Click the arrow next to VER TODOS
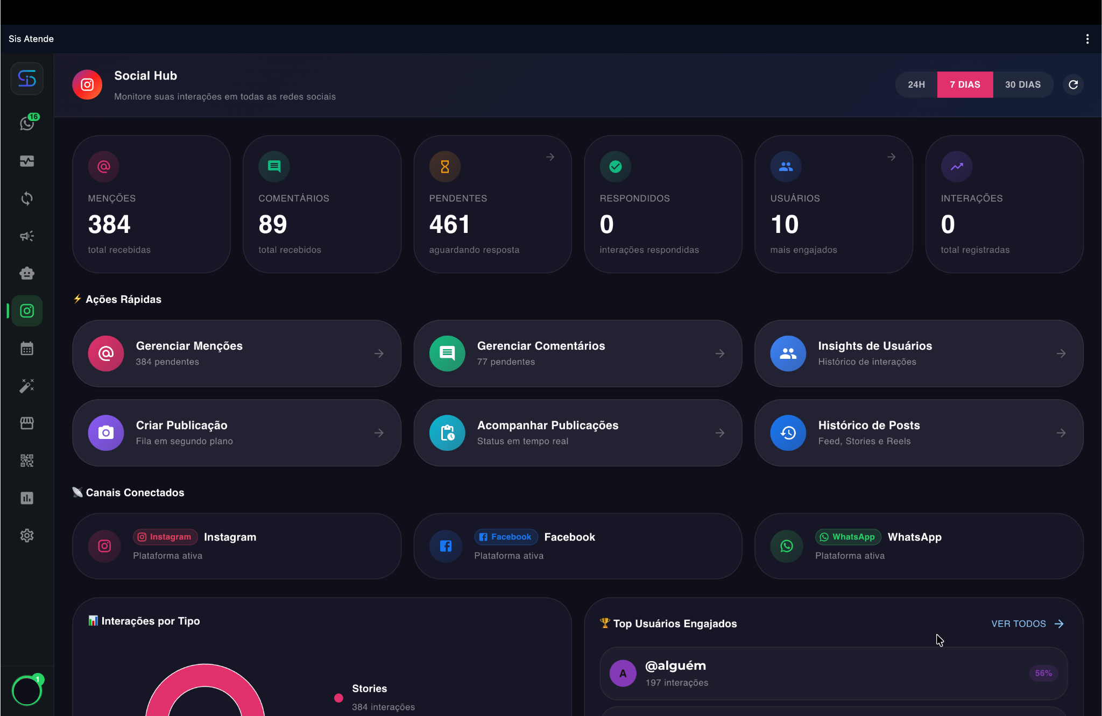Viewport: 1102px width, 716px height. click(1059, 624)
